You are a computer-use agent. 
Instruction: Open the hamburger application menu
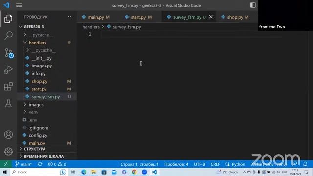pyautogui.click(x=19, y=5)
